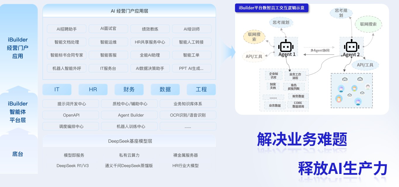
Task: Select the Agent 2 robot icon
Action: click(x=352, y=47)
